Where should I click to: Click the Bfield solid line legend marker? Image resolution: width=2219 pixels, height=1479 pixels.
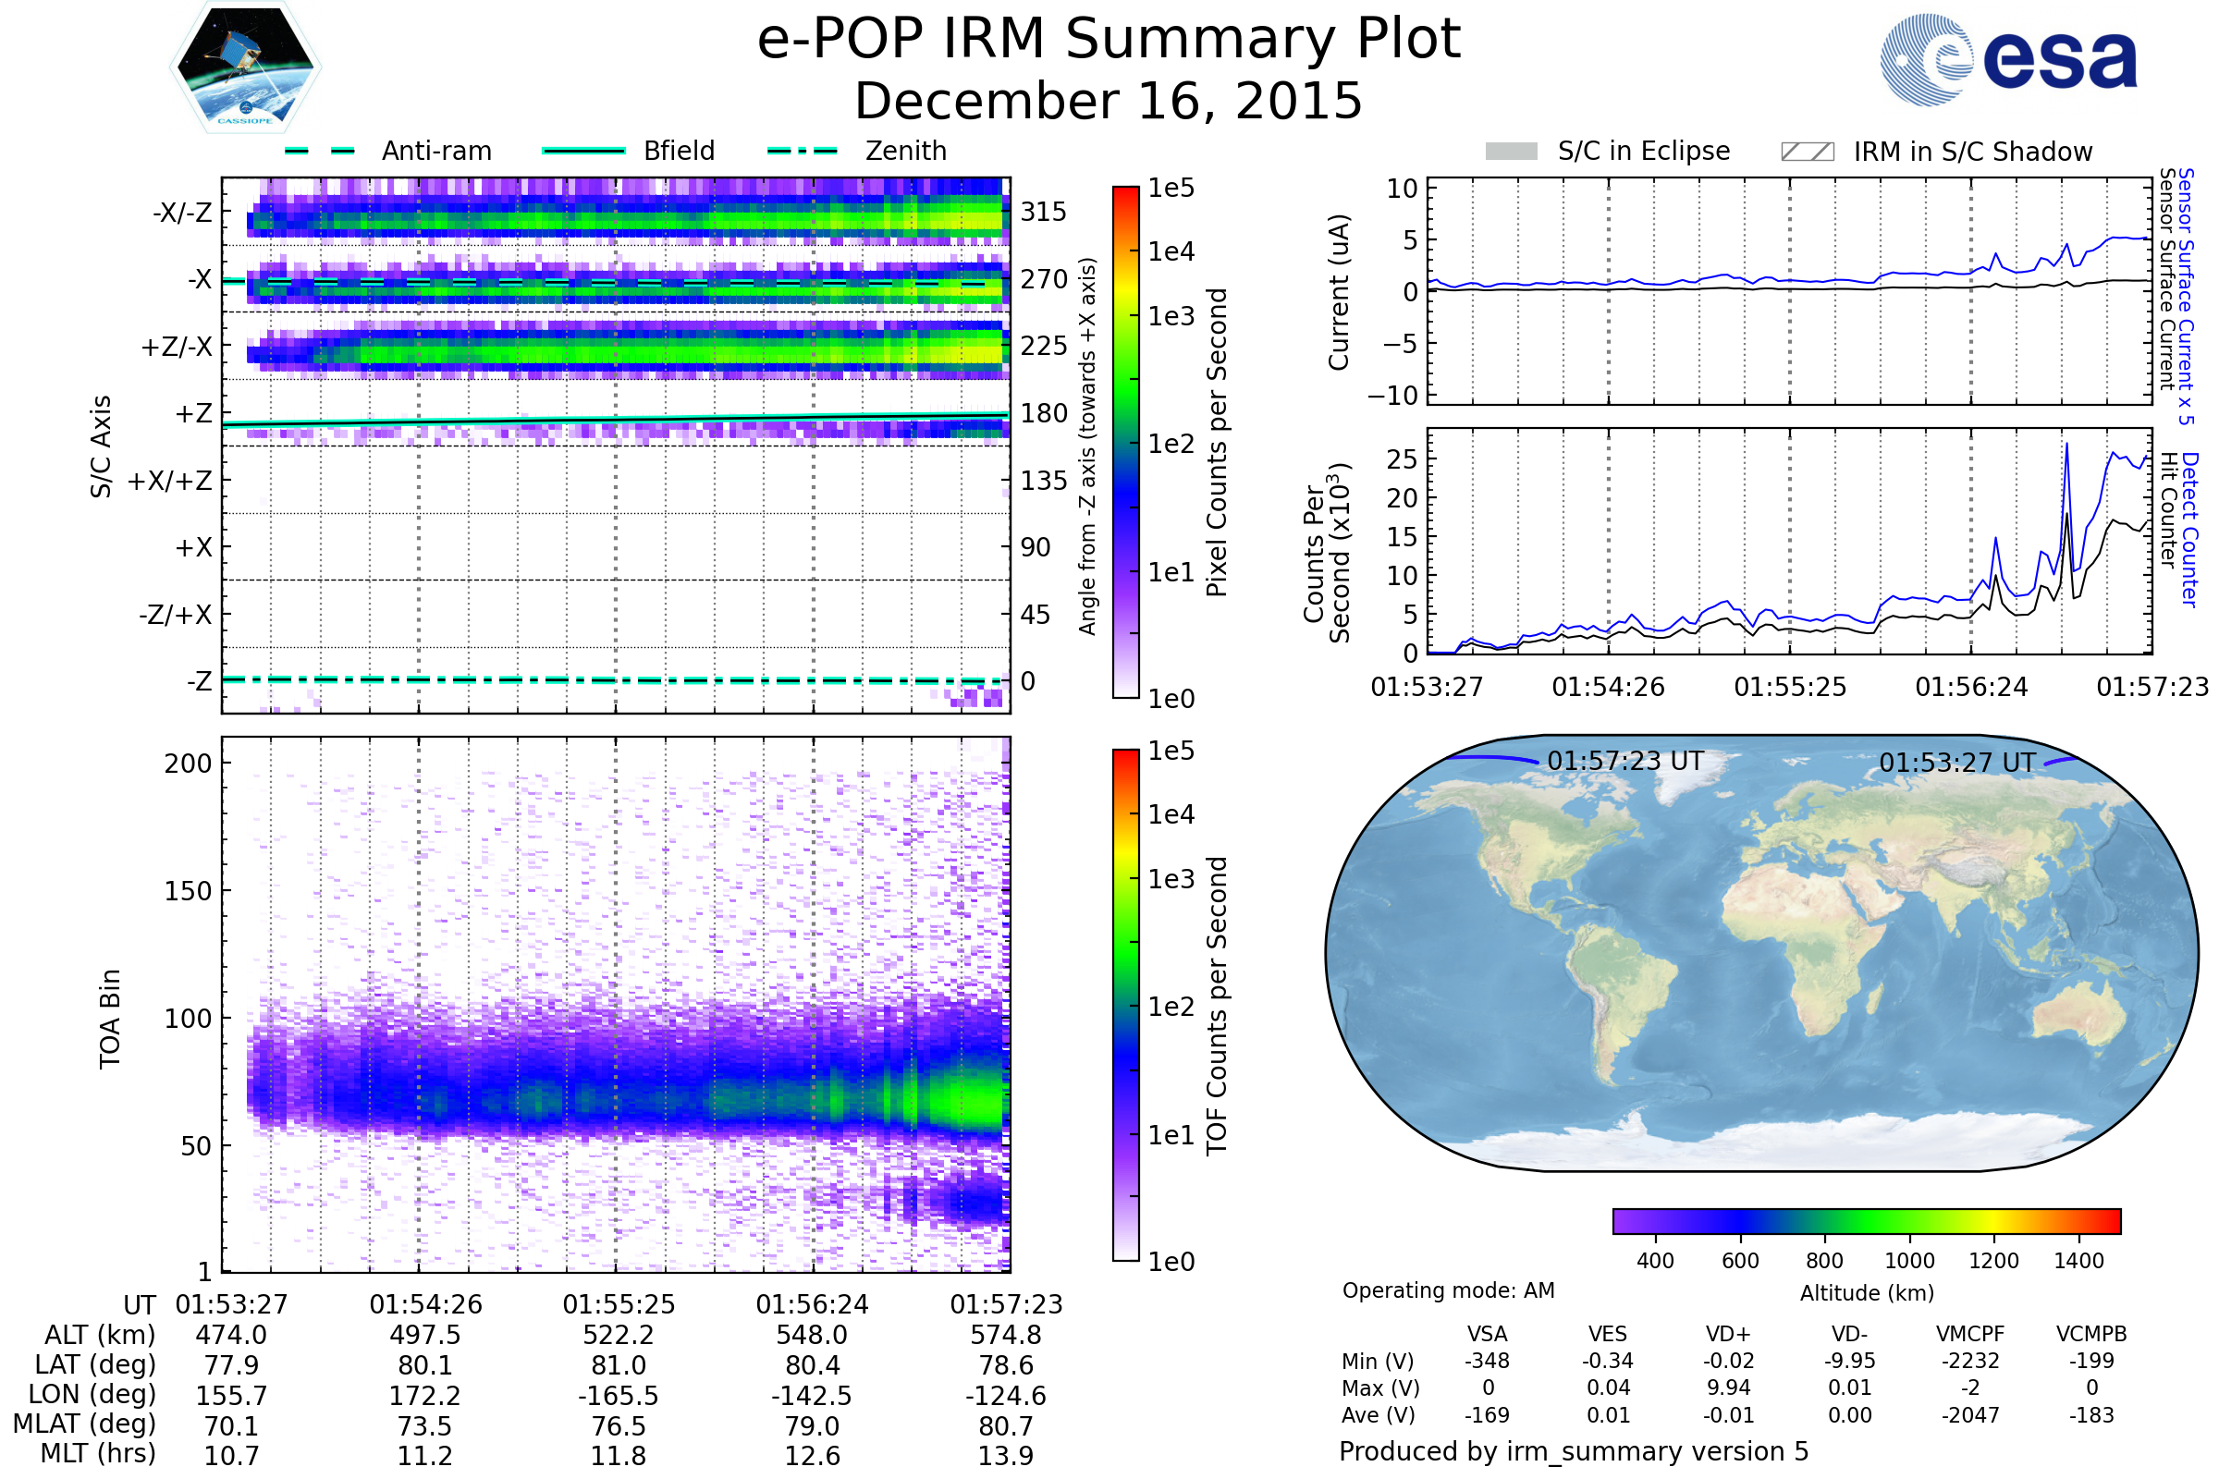(583, 151)
